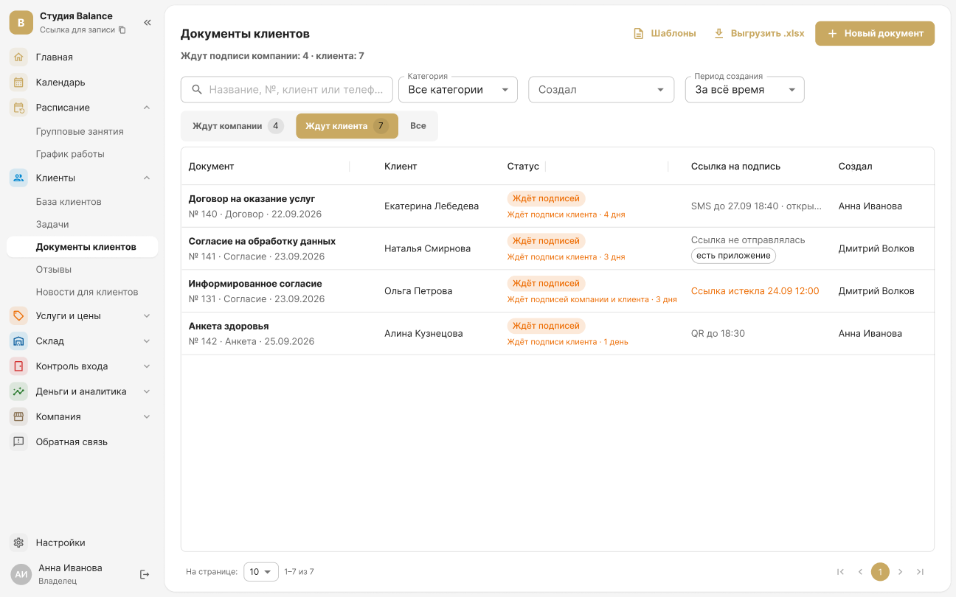Click the есть приложение chip
The height and width of the screenshot is (597, 956).
pyautogui.click(x=733, y=256)
